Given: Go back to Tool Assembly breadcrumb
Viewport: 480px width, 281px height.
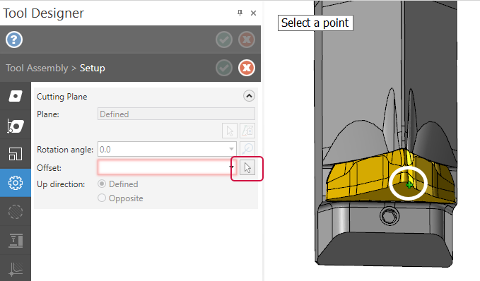Looking at the screenshot, I should pyautogui.click(x=37, y=68).
